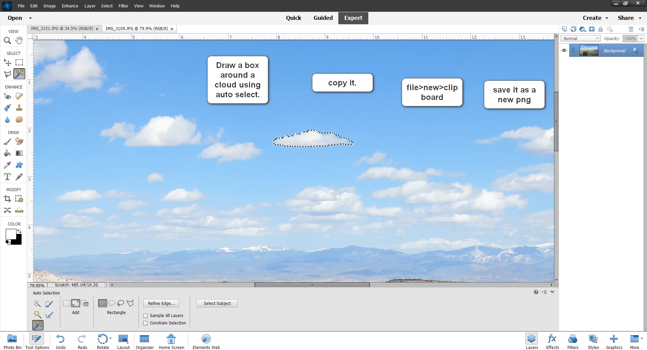
Task: Select the Eraser tool
Action: point(19,142)
